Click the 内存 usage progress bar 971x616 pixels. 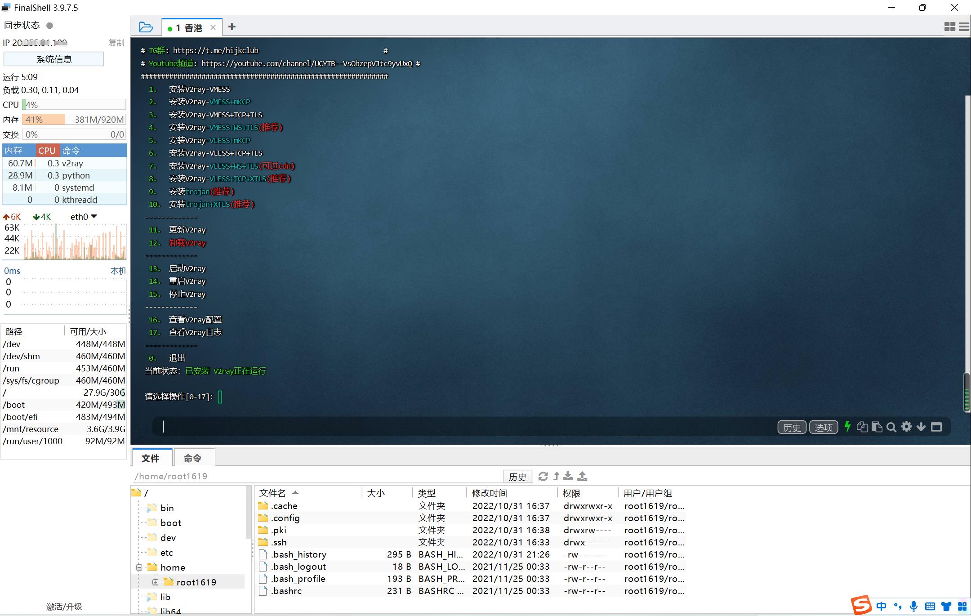pyautogui.click(x=74, y=120)
